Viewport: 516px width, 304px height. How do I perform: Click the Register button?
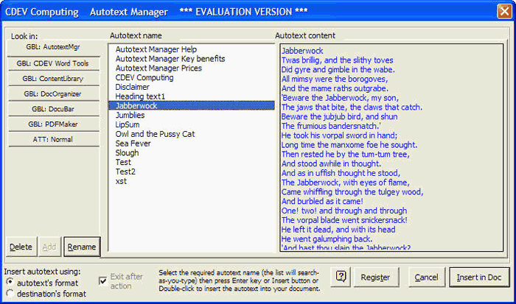[x=375, y=277]
